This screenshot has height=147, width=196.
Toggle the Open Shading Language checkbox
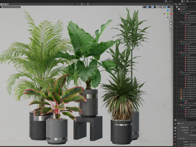coord(190,135)
